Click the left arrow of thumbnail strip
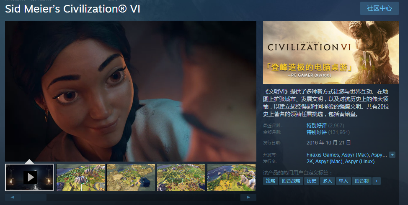 [13, 197]
